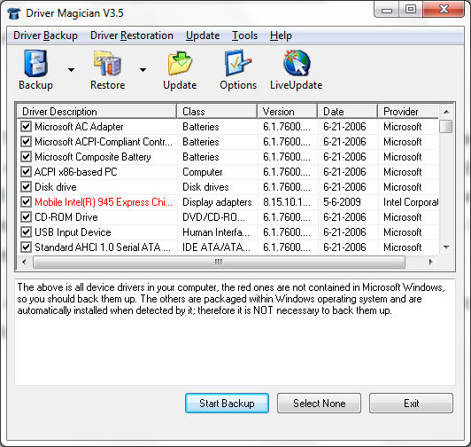Click the IDE ATA/ATA... class cell
This screenshot has height=447, width=471.
tap(216, 247)
